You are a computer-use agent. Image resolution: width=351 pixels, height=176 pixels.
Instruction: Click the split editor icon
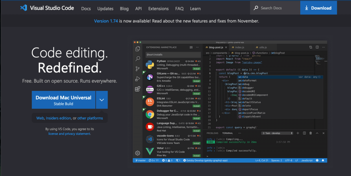point(317,47)
